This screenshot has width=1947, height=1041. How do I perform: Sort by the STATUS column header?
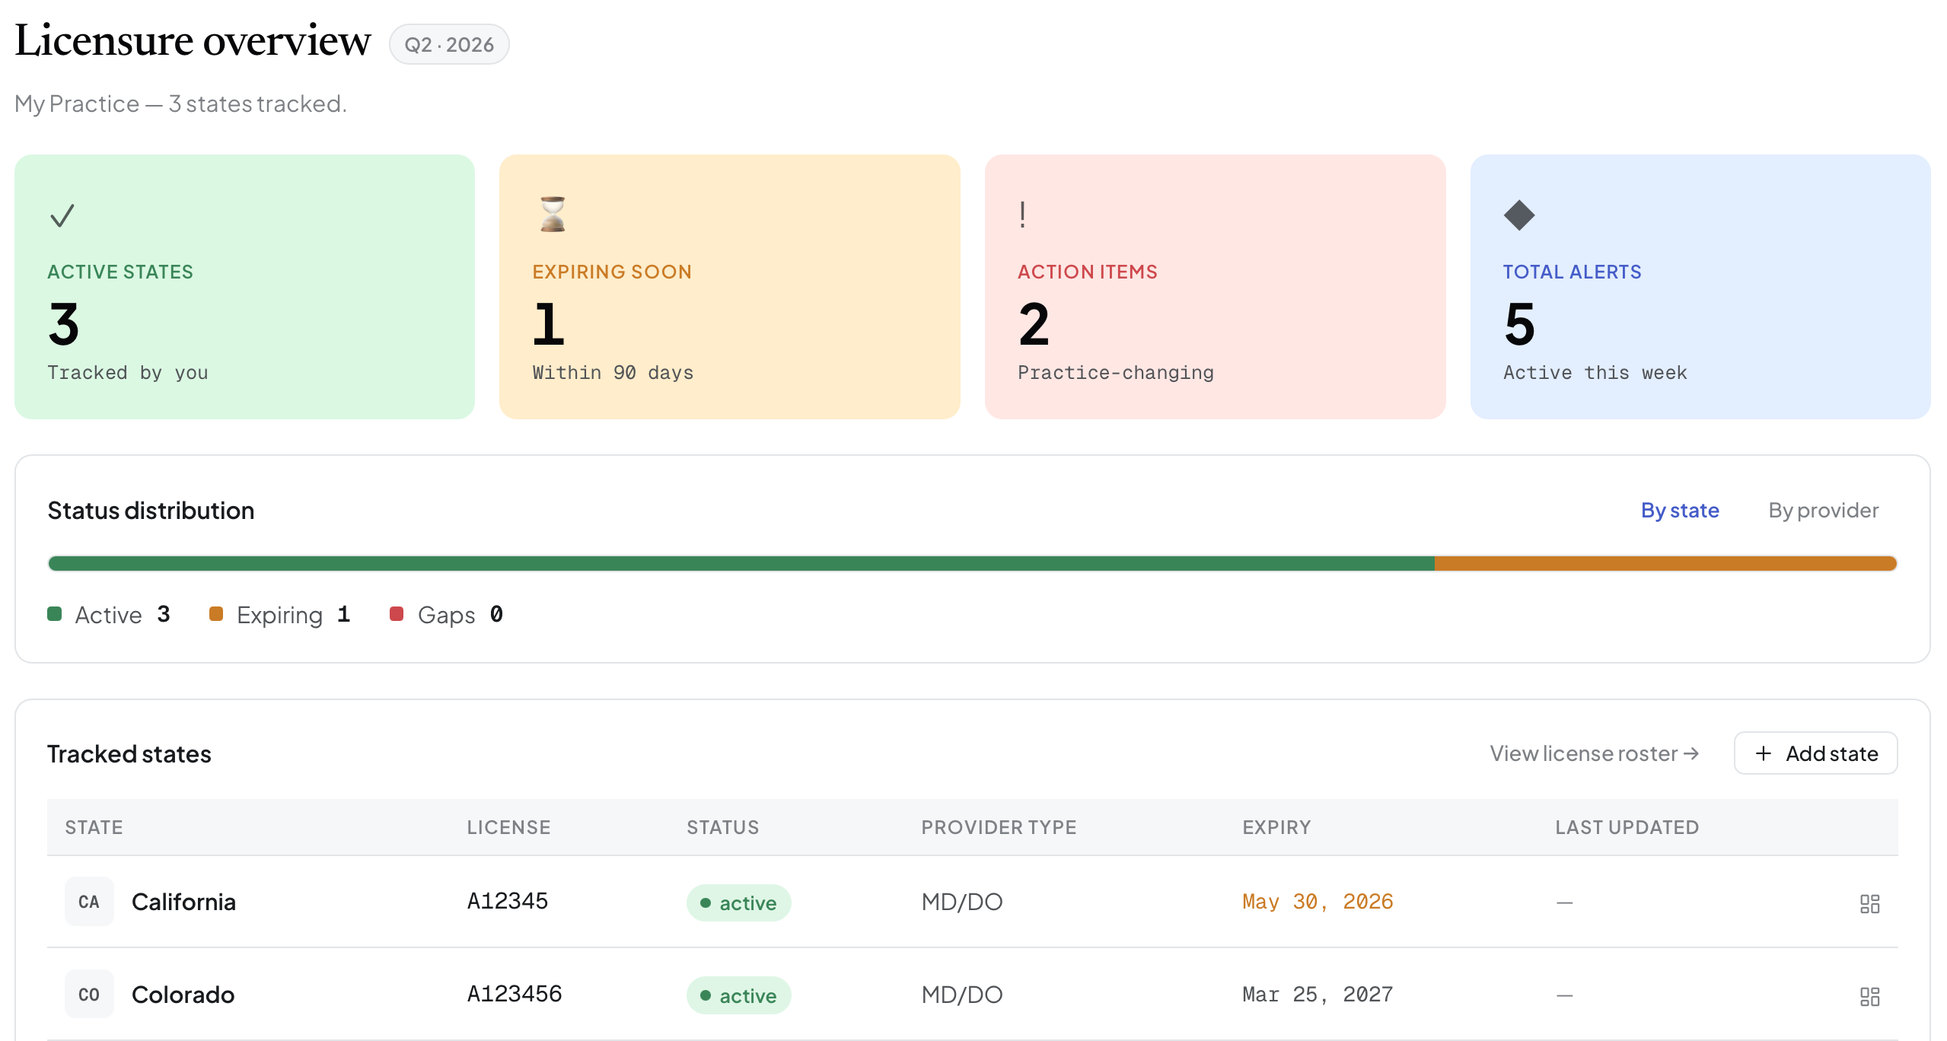tap(723, 827)
